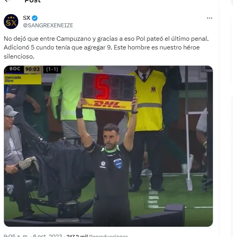Viewport: 233px width, 237px height.
Task: Open the three-dot more options menu
Action: click(209, 18)
